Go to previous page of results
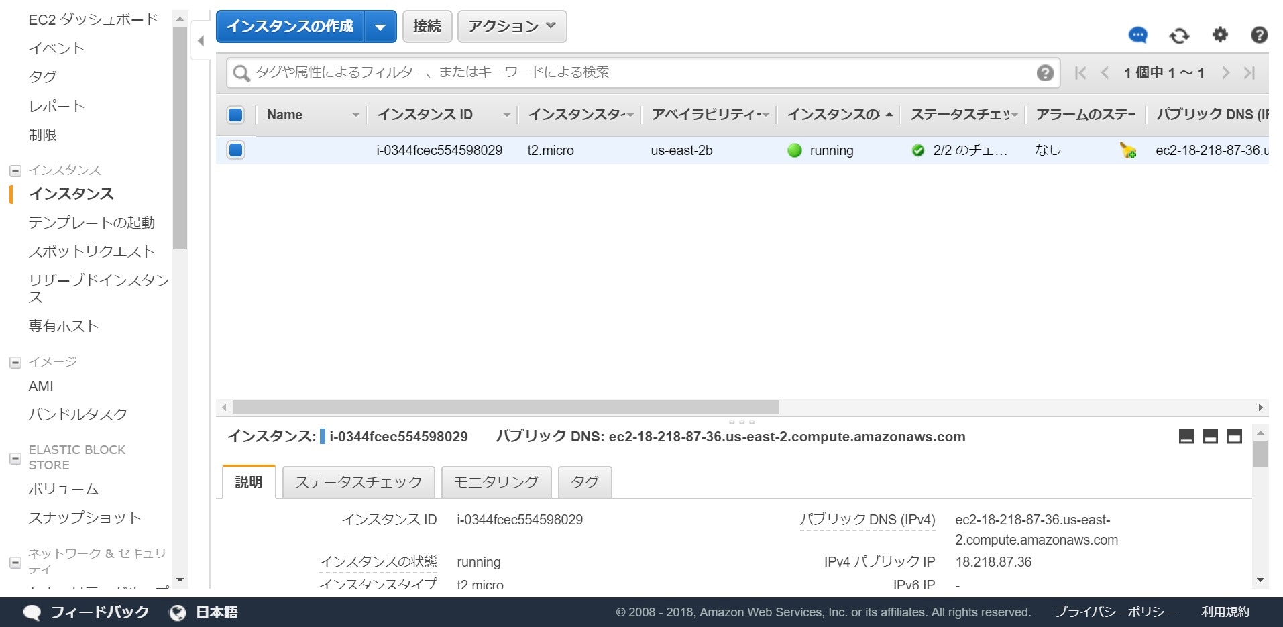The height and width of the screenshot is (627, 1283). tap(1105, 73)
